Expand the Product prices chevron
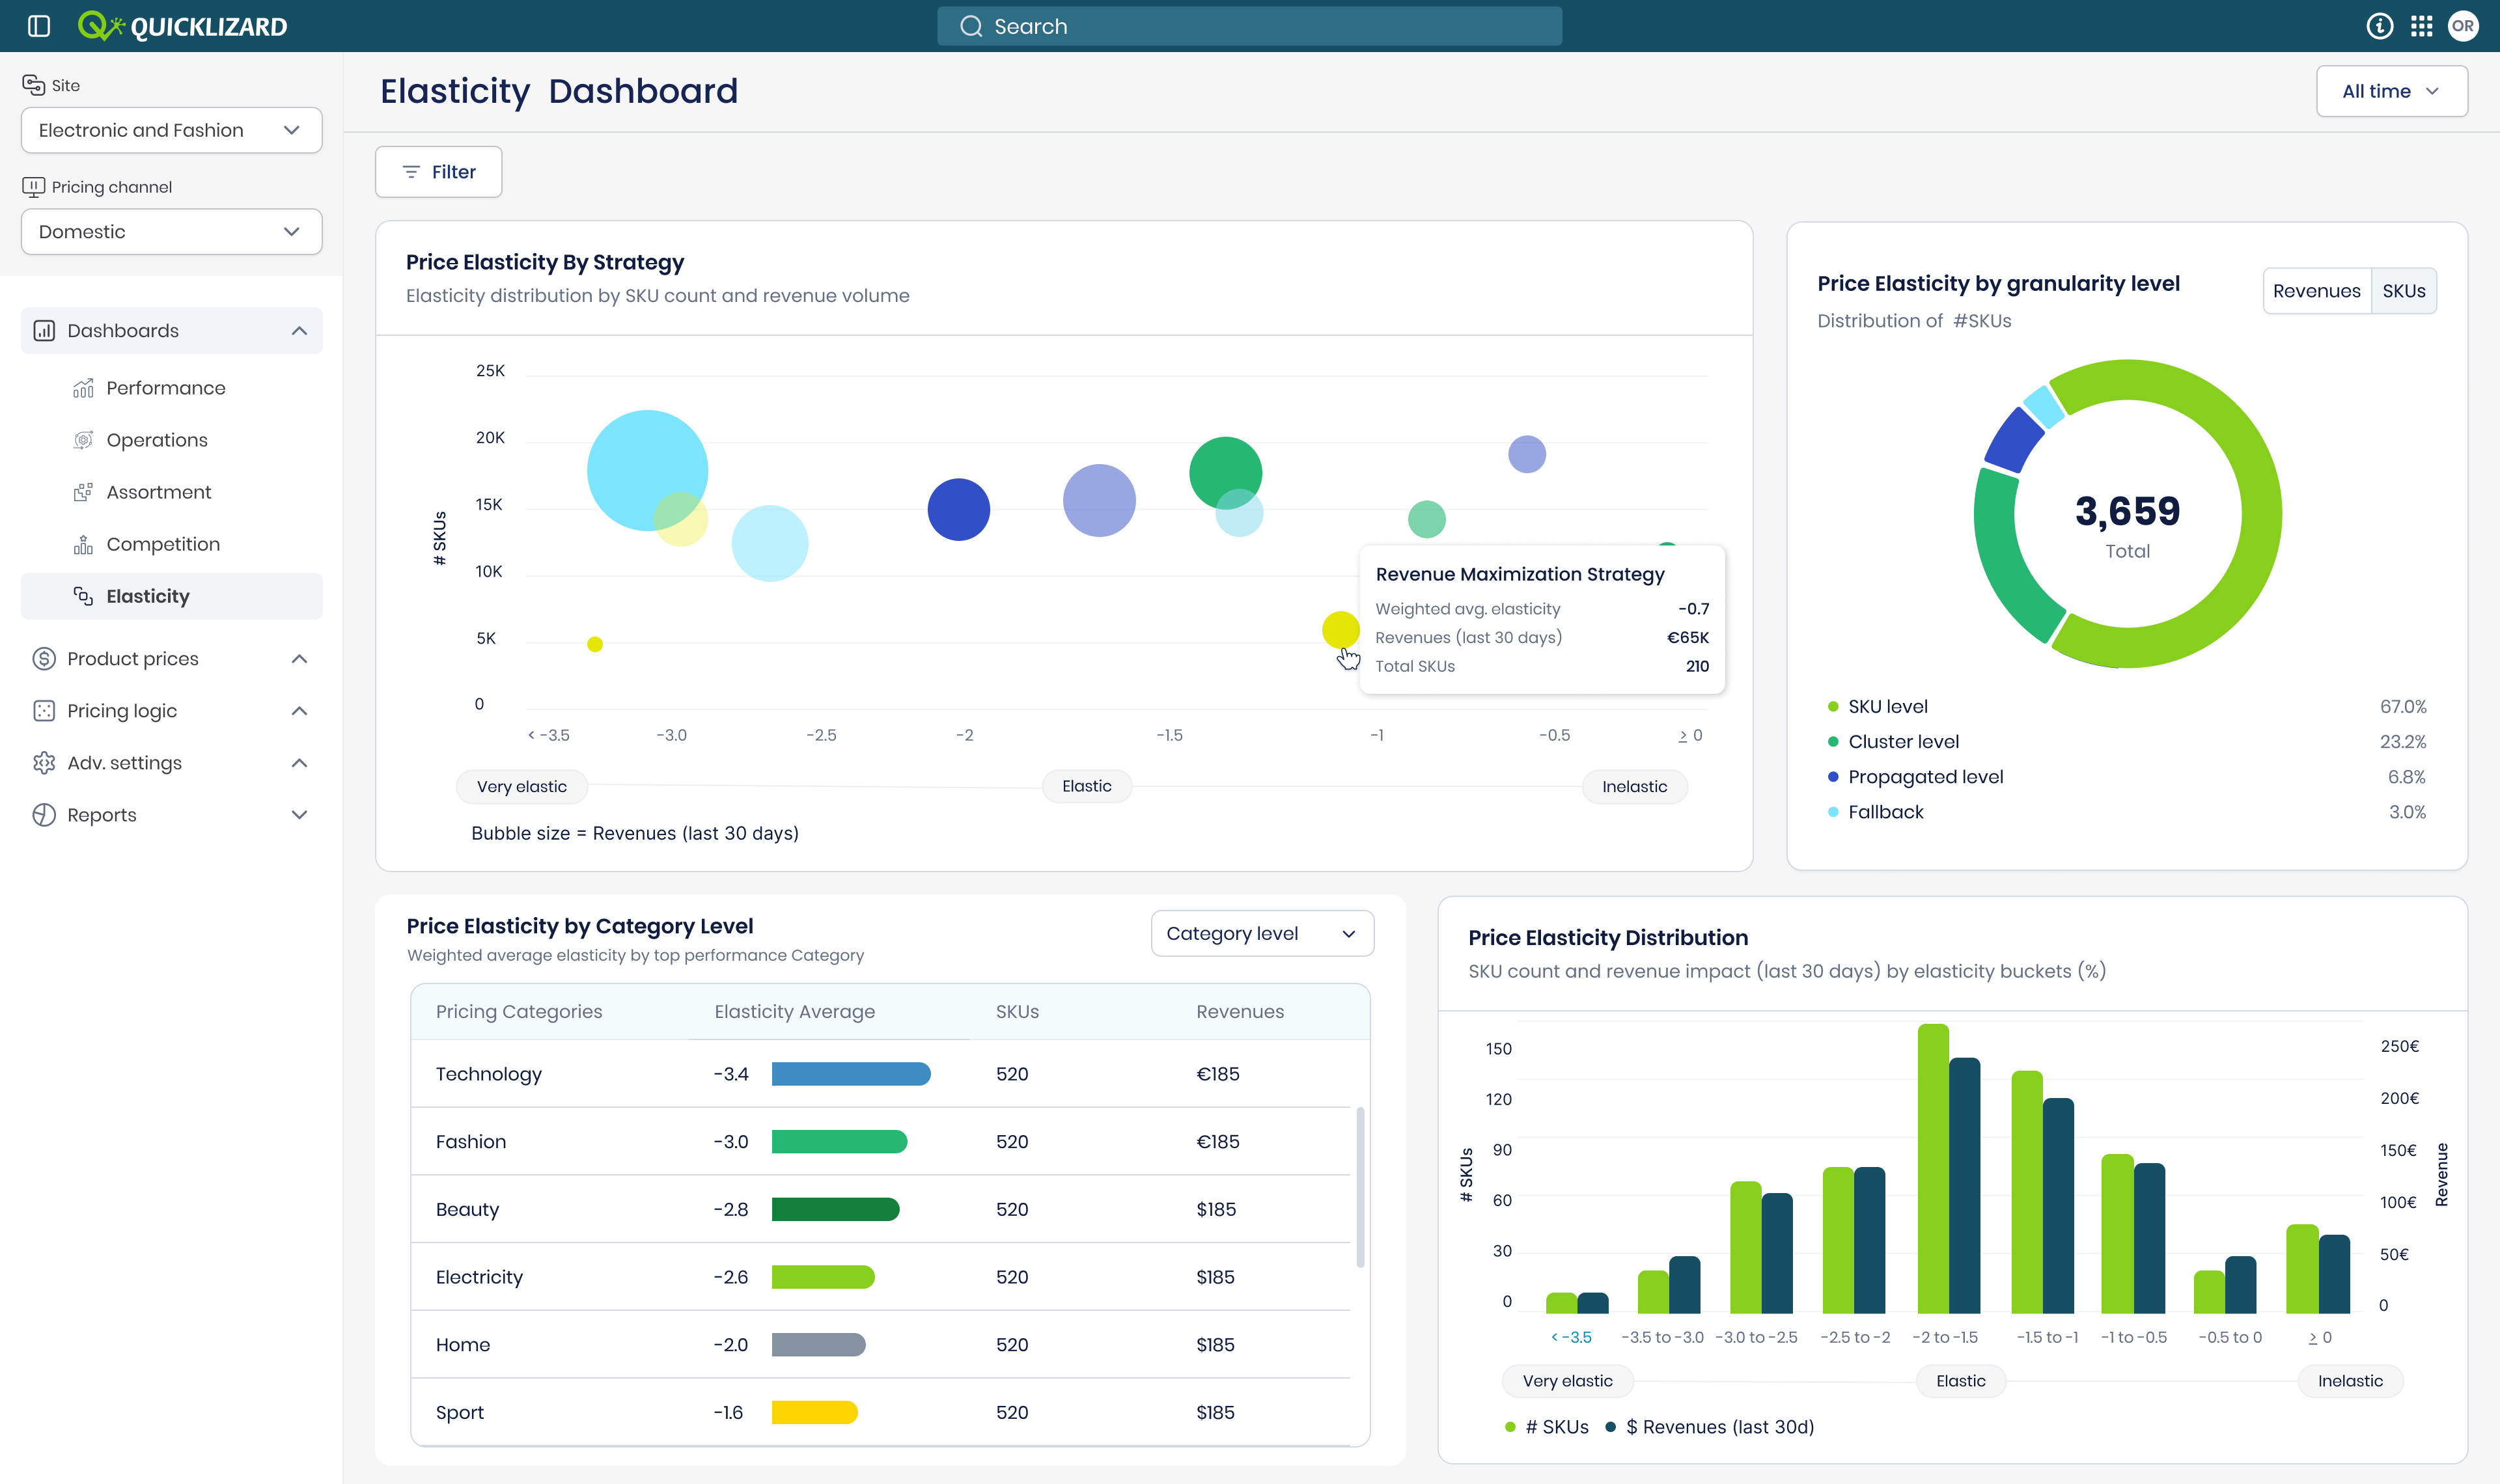2500x1484 pixels. coord(299,659)
